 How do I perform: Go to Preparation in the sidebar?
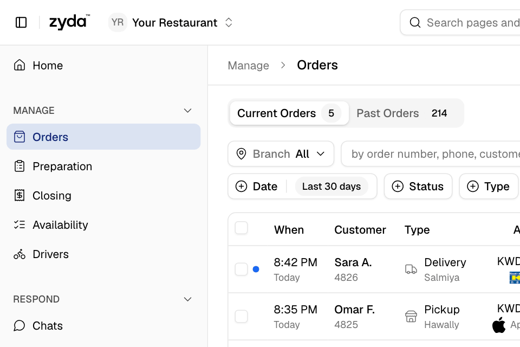(103, 166)
